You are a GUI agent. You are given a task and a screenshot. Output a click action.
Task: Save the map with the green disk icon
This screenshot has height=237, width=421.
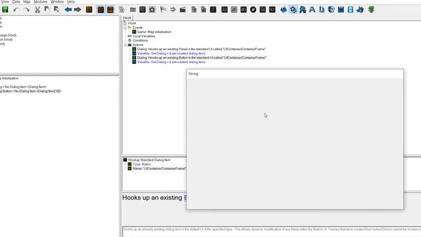pos(5,10)
